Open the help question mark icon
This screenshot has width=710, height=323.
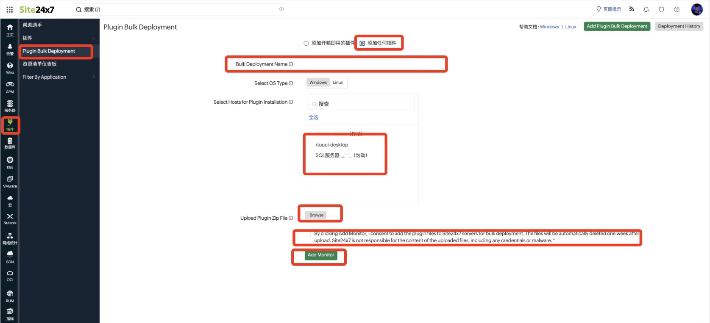677,9
